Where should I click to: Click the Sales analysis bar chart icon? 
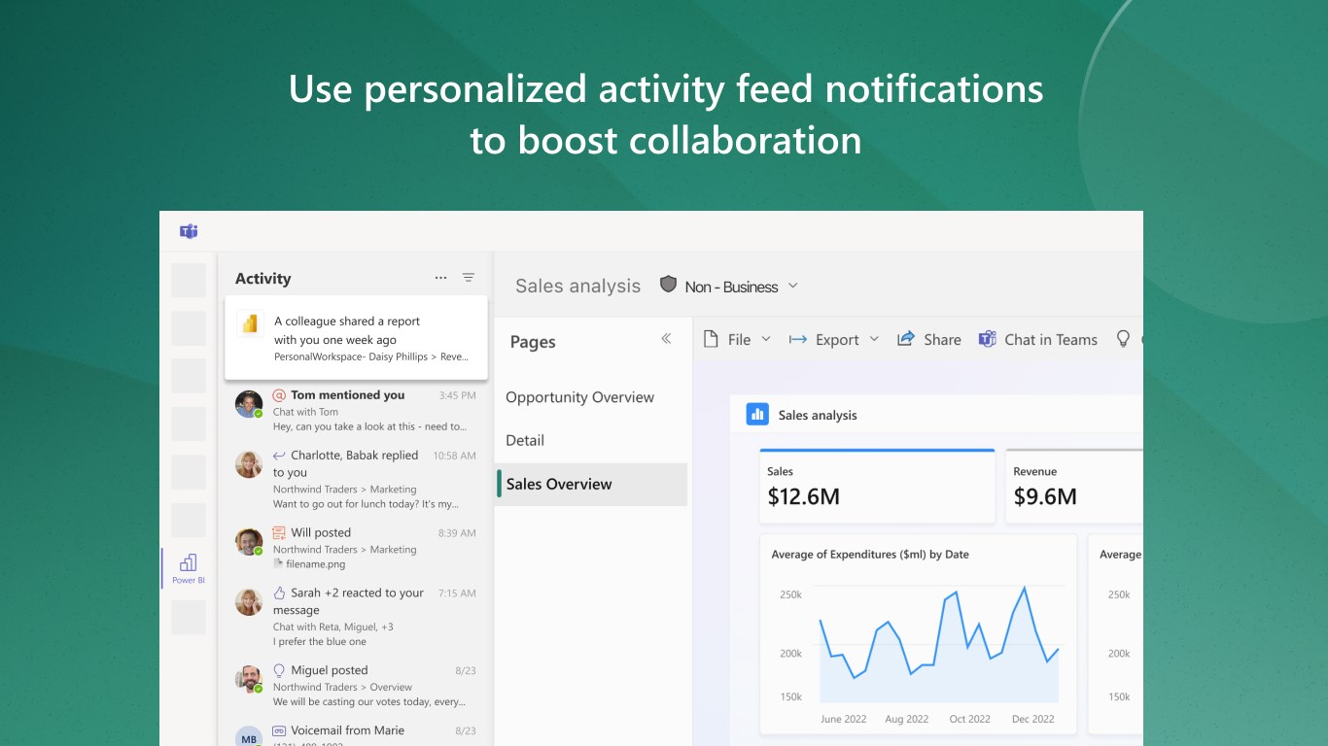(757, 414)
